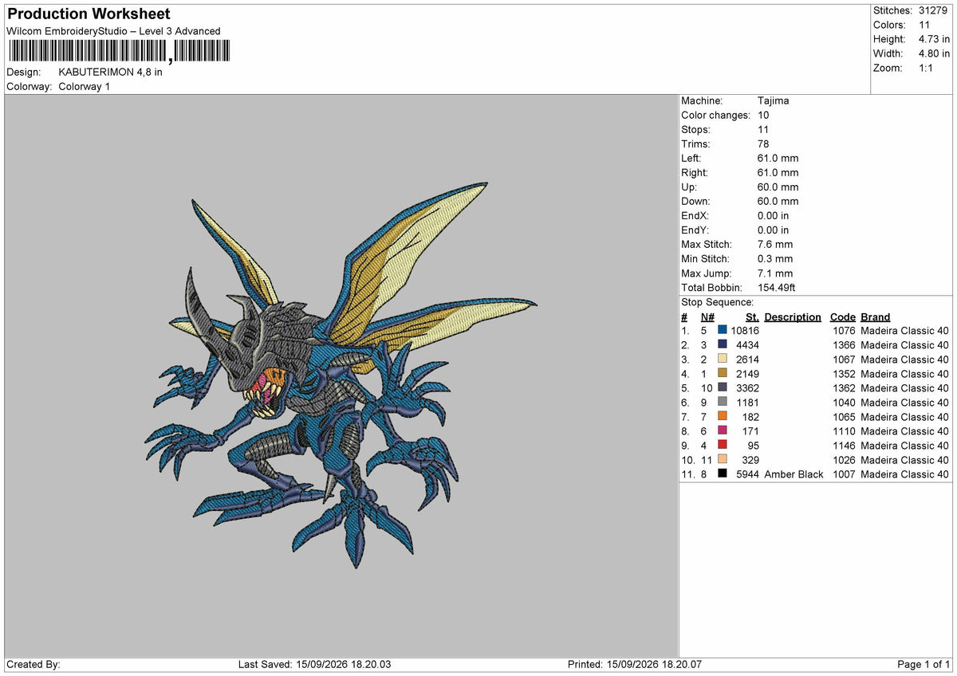Viewport: 957px width, 676px height.
Task: Click the stitch count '5944' in row 11
Action: point(747,474)
